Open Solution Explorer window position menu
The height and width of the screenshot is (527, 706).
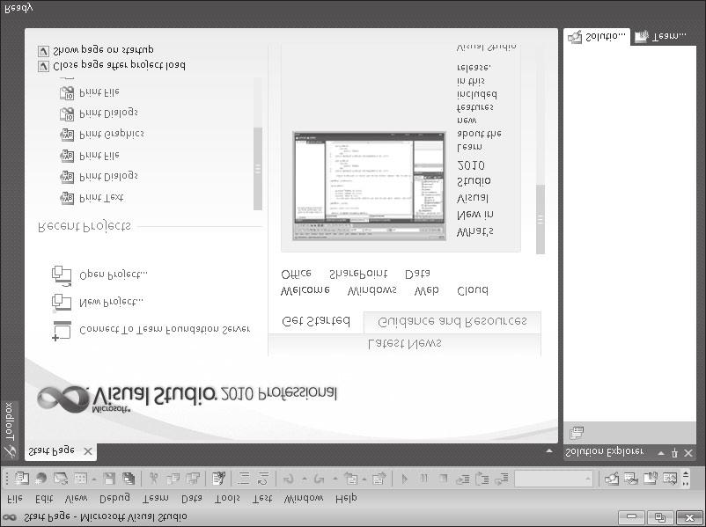click(660, 453)
